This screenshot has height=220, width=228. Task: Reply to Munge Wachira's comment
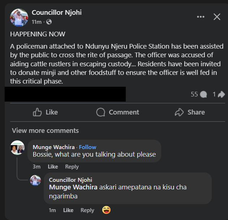(72, 167)
